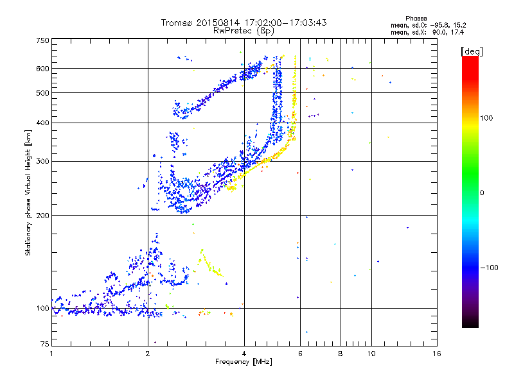Click the 'mean, sd,X: 90.0, 17.4' line

(427, 32)
